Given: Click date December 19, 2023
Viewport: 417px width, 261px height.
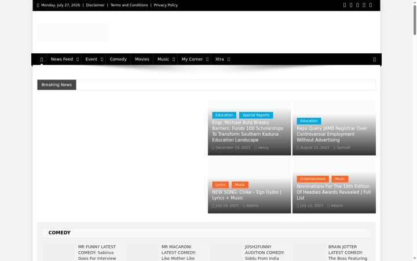Looking at the screenshot, I should [233, 147].
